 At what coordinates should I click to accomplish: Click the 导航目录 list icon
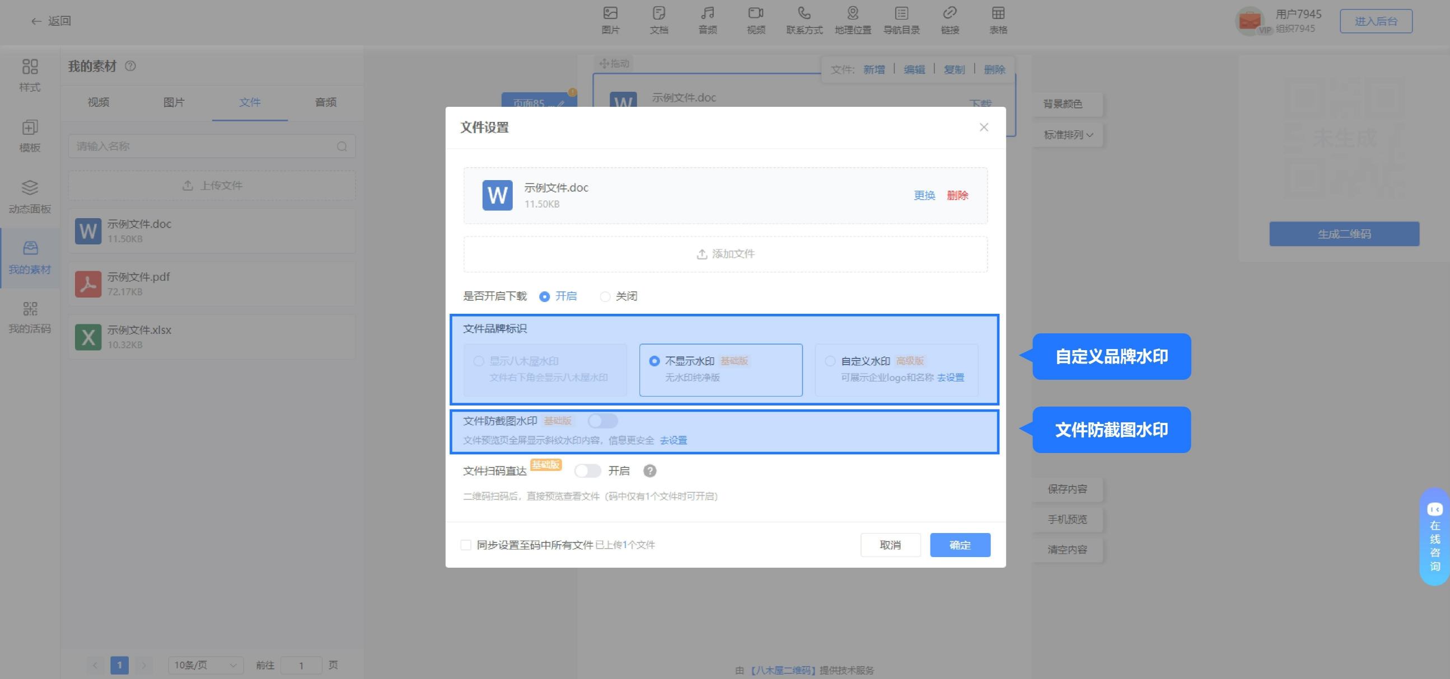click(901, 13)
